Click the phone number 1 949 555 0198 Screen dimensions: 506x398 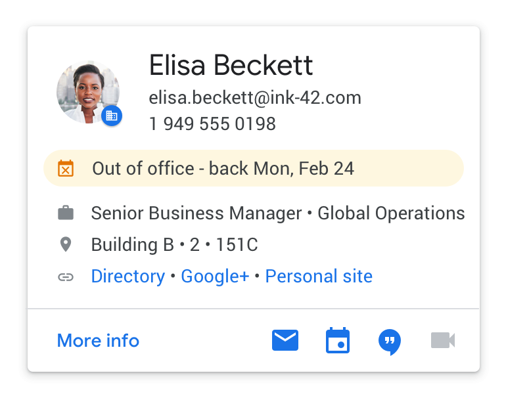click(212, 123)
